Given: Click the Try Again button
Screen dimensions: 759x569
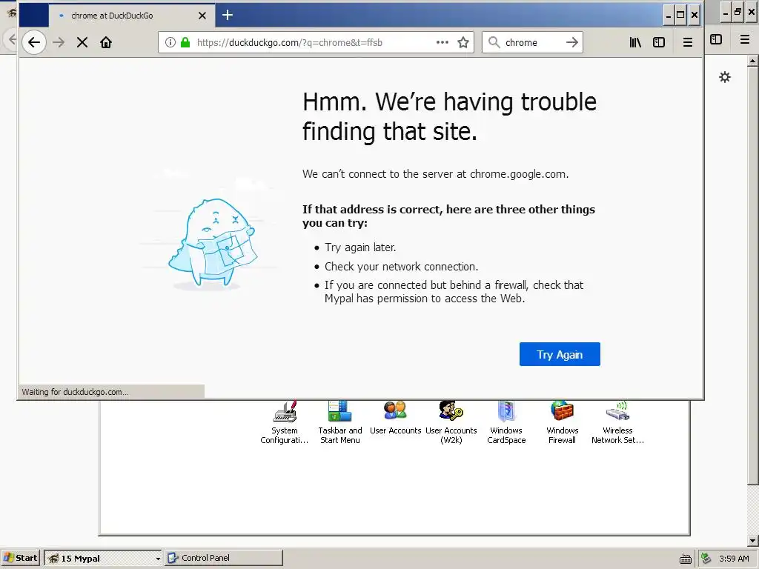Looking at the screenshot, I should 560,354.
